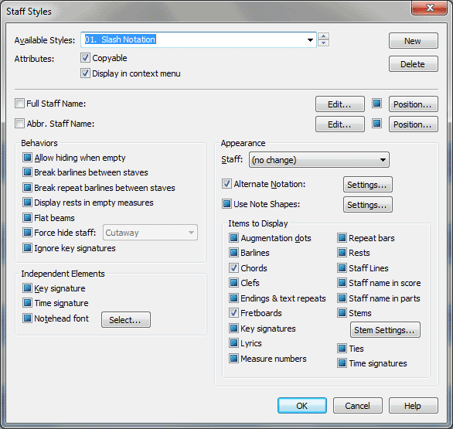Toggle the Stems display checkbox
The width and height of the screenshot is (453, 429).
[342, 313]
